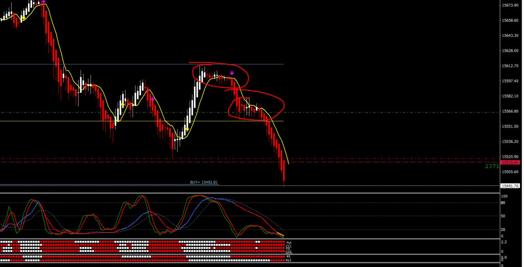Select the BUY= 15492.81 label
524x267 pixels.
204,182
